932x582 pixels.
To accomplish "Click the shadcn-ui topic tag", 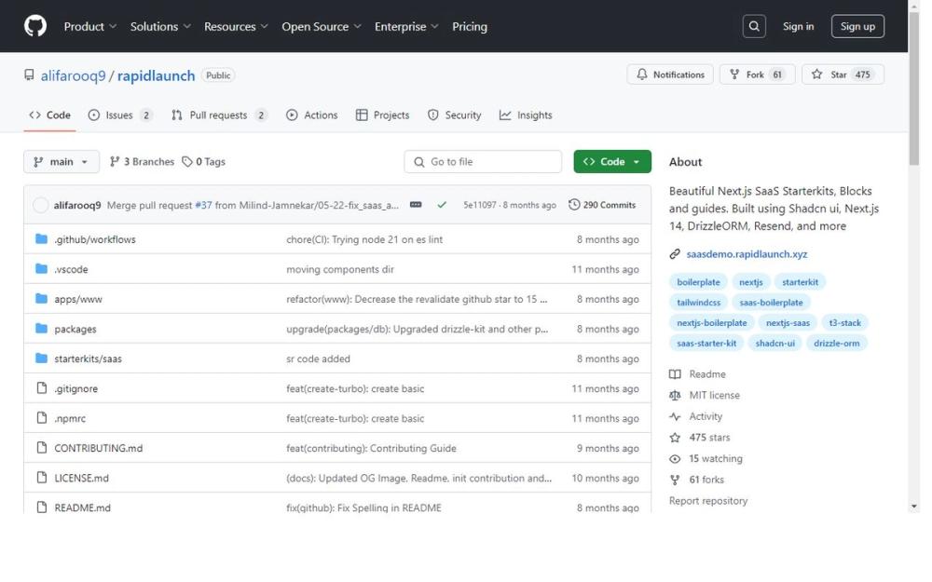I will tap(774, 344).
